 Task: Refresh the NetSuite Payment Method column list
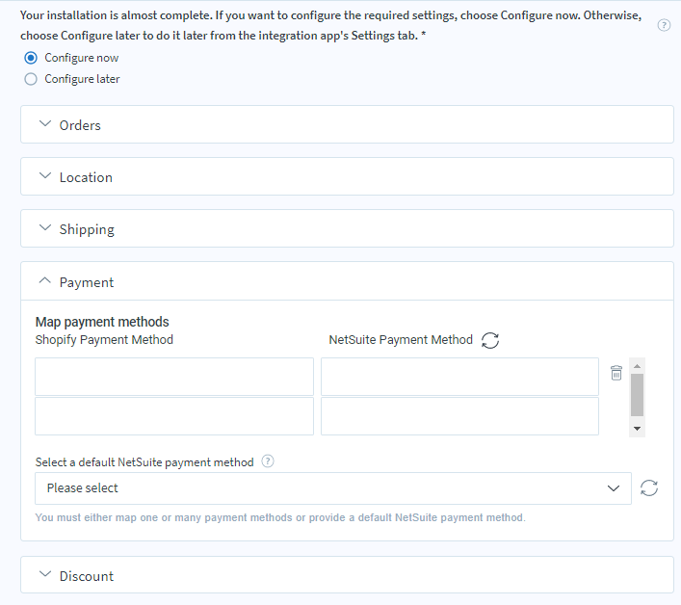coord(490,340)
